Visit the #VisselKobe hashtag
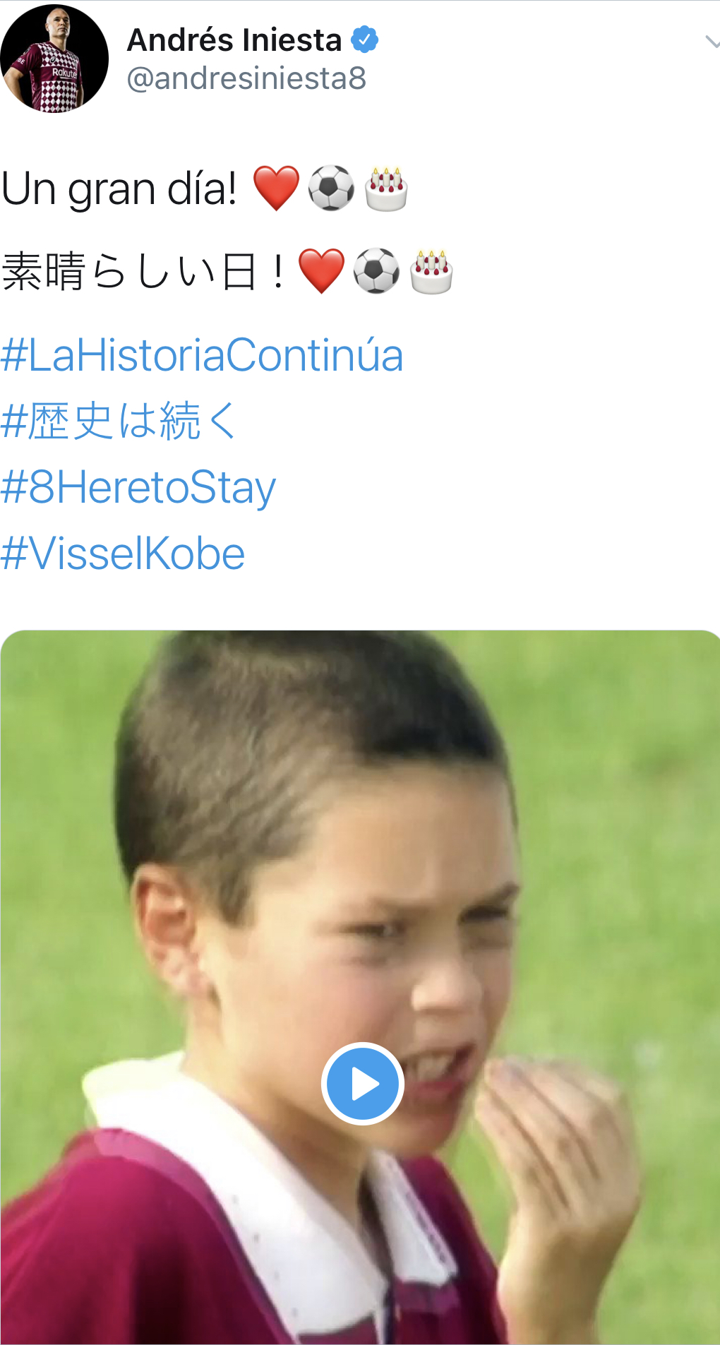 point(123,553)
